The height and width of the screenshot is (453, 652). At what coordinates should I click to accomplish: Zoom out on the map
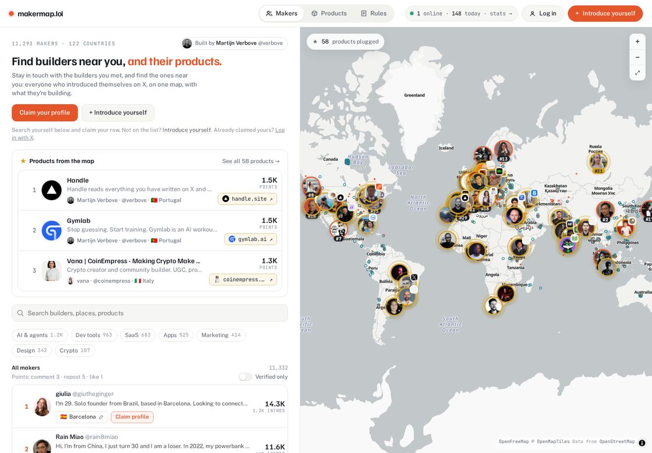coord(637,57)
